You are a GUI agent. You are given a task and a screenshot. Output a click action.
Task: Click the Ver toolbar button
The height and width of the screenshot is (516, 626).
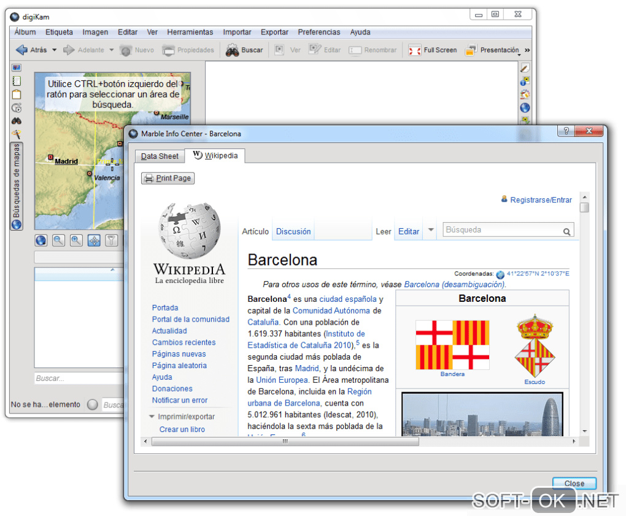click(x=288, y=50)
